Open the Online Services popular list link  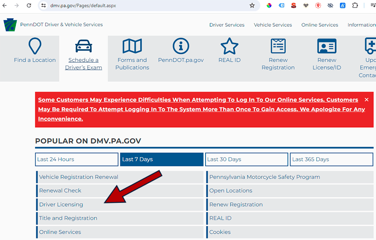(x=60, y=232)
